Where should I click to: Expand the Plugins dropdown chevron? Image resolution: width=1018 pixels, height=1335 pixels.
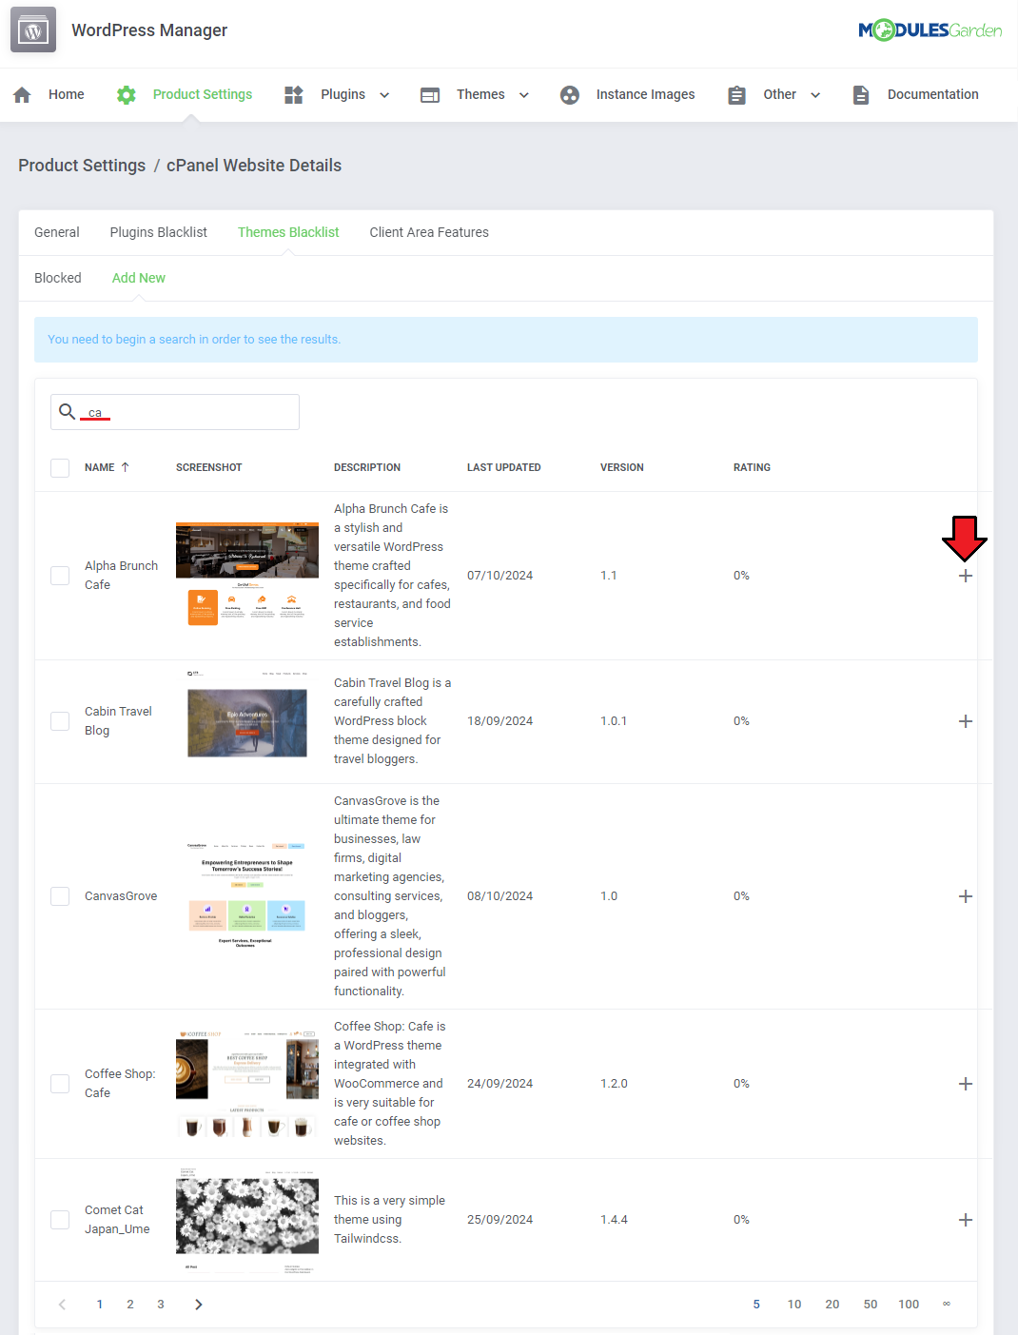[384, 95]
